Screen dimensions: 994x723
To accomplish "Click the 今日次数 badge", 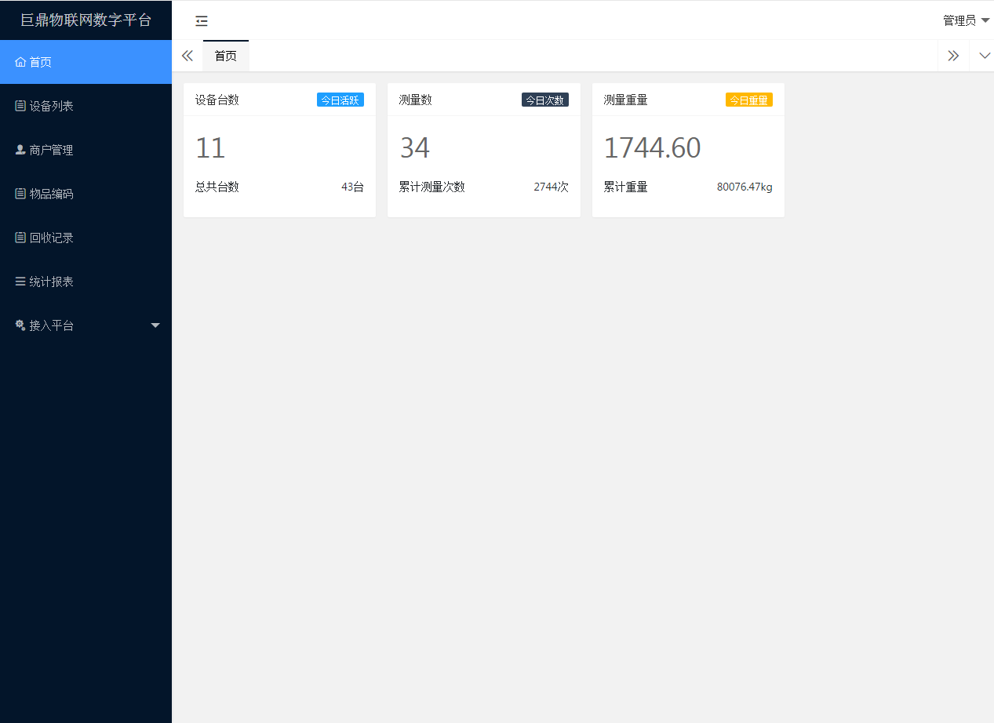I will tap(545, 100).
